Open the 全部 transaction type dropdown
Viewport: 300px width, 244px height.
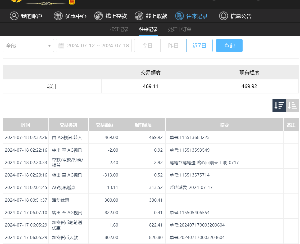[x=28, y=45]
